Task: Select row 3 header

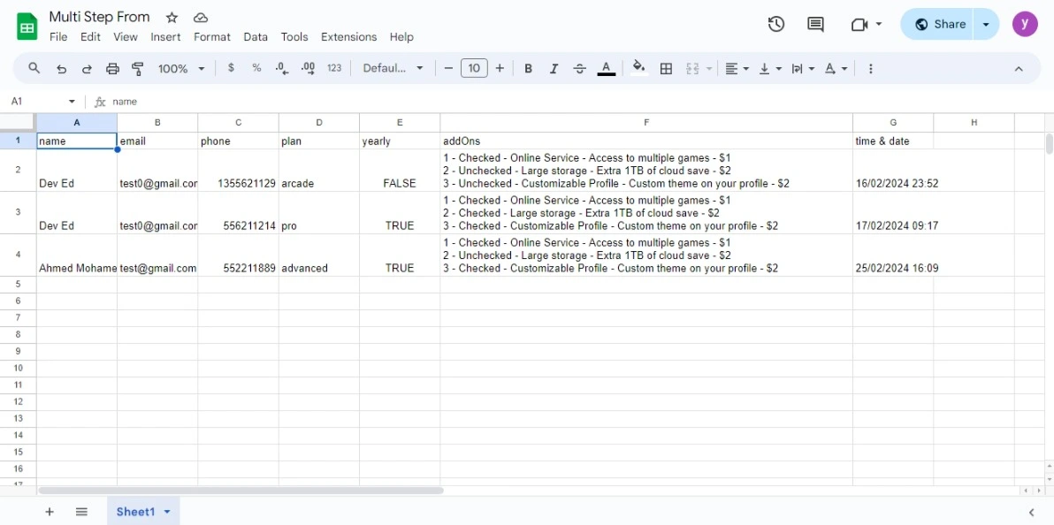Action: [x=19, y=212]
